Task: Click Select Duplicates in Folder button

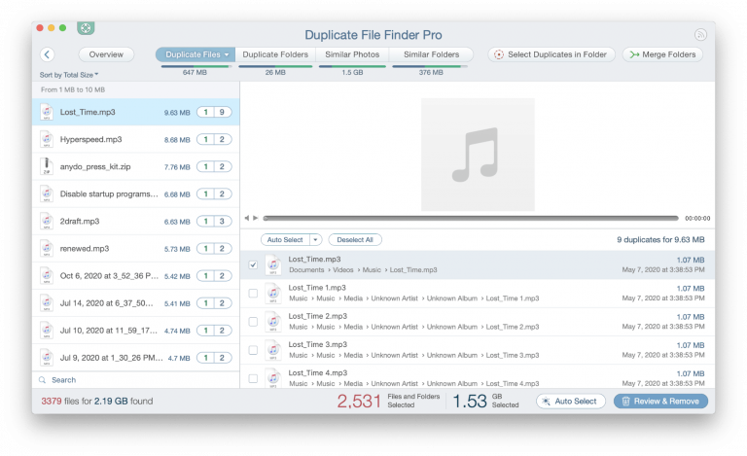Action: click(x=551, y=54)
